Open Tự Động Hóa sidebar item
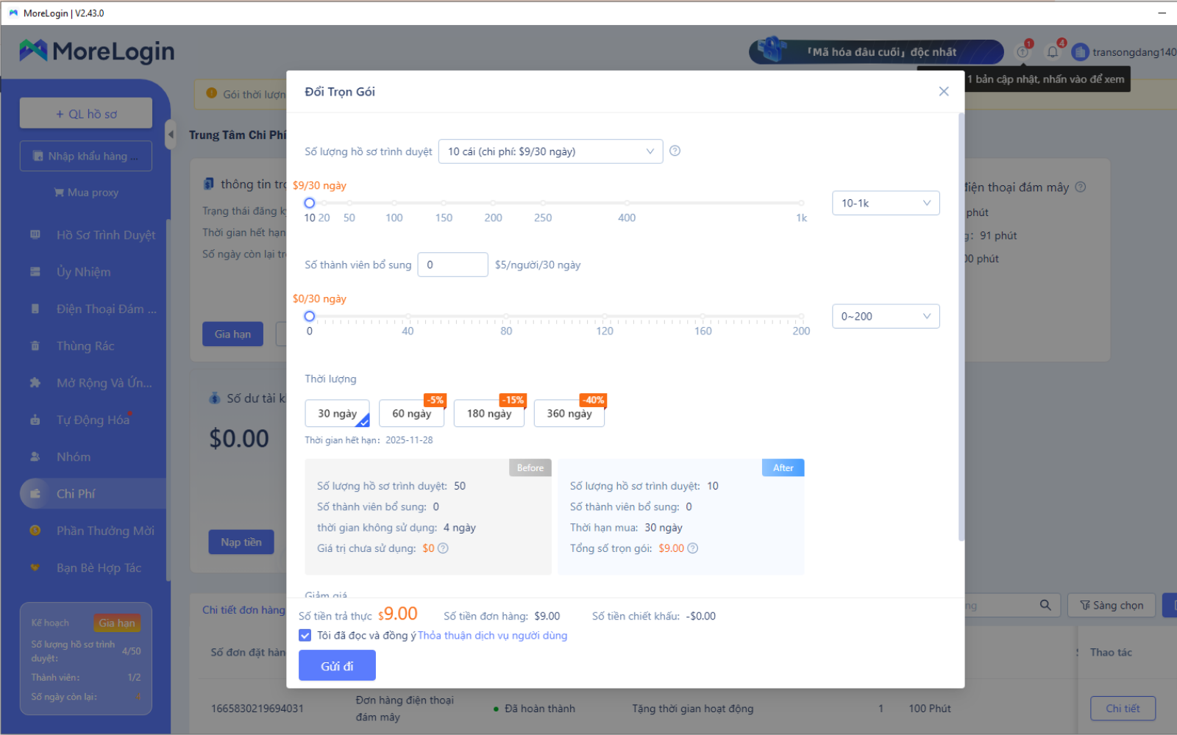1177x735 pixels. pyautogui.click(x=92, y=420)
